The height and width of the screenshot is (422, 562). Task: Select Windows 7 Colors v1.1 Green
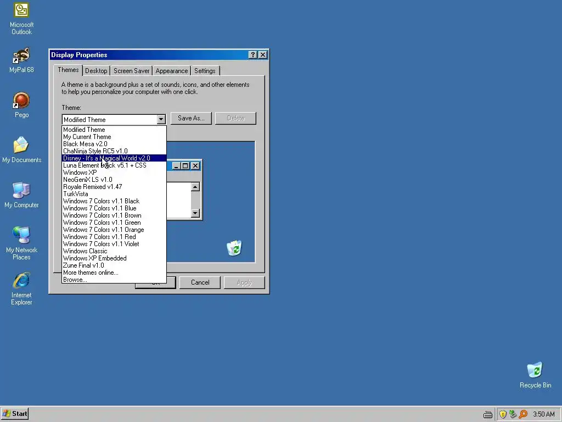coord(114,223)
